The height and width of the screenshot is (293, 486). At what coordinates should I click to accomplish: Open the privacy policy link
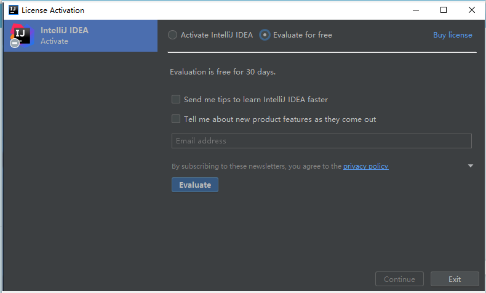(366, 166)
